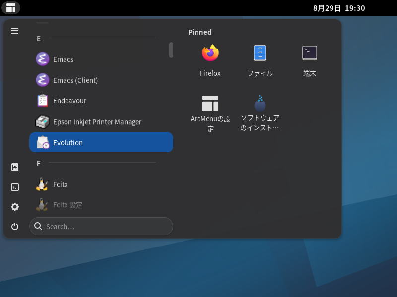
Task: Open pinned ArcMenuの設定
Action: click(210, 114)
